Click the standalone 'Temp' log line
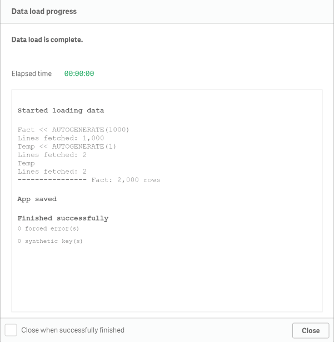The width and height of the screenshot is (334, 342). pyautogui.click(x=26, y=163)
